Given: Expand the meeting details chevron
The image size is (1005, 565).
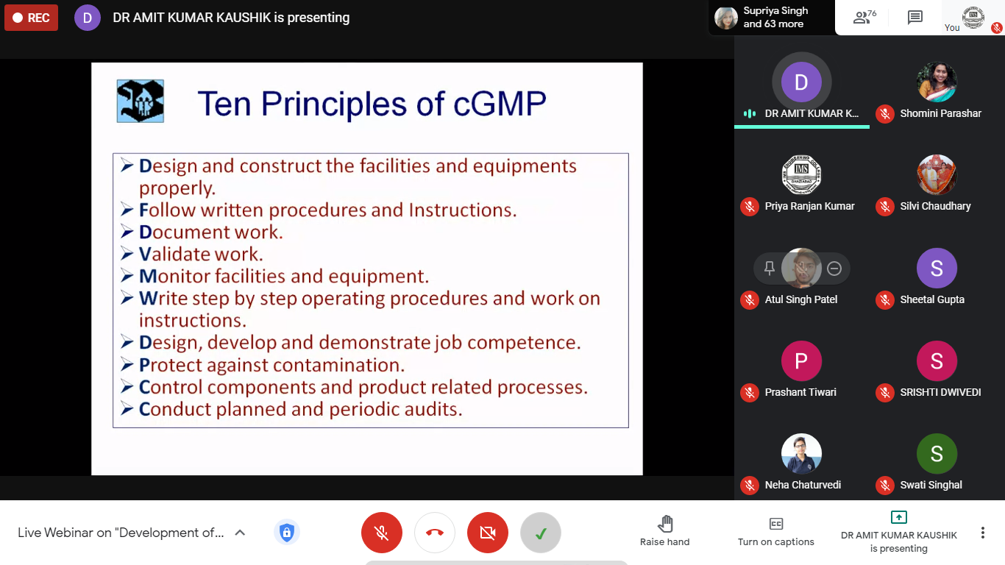Looking at the screenshot, I should [x=240, y=533].
